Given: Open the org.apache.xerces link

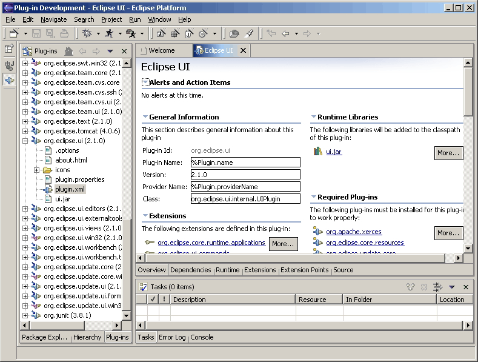Looking at the screenshot, I should pos(354,232).
